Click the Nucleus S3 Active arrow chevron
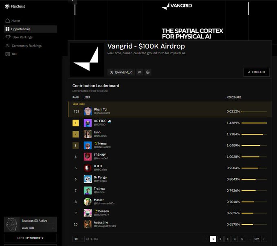Viewport: 277px width, 246px height. coord(53,228)
